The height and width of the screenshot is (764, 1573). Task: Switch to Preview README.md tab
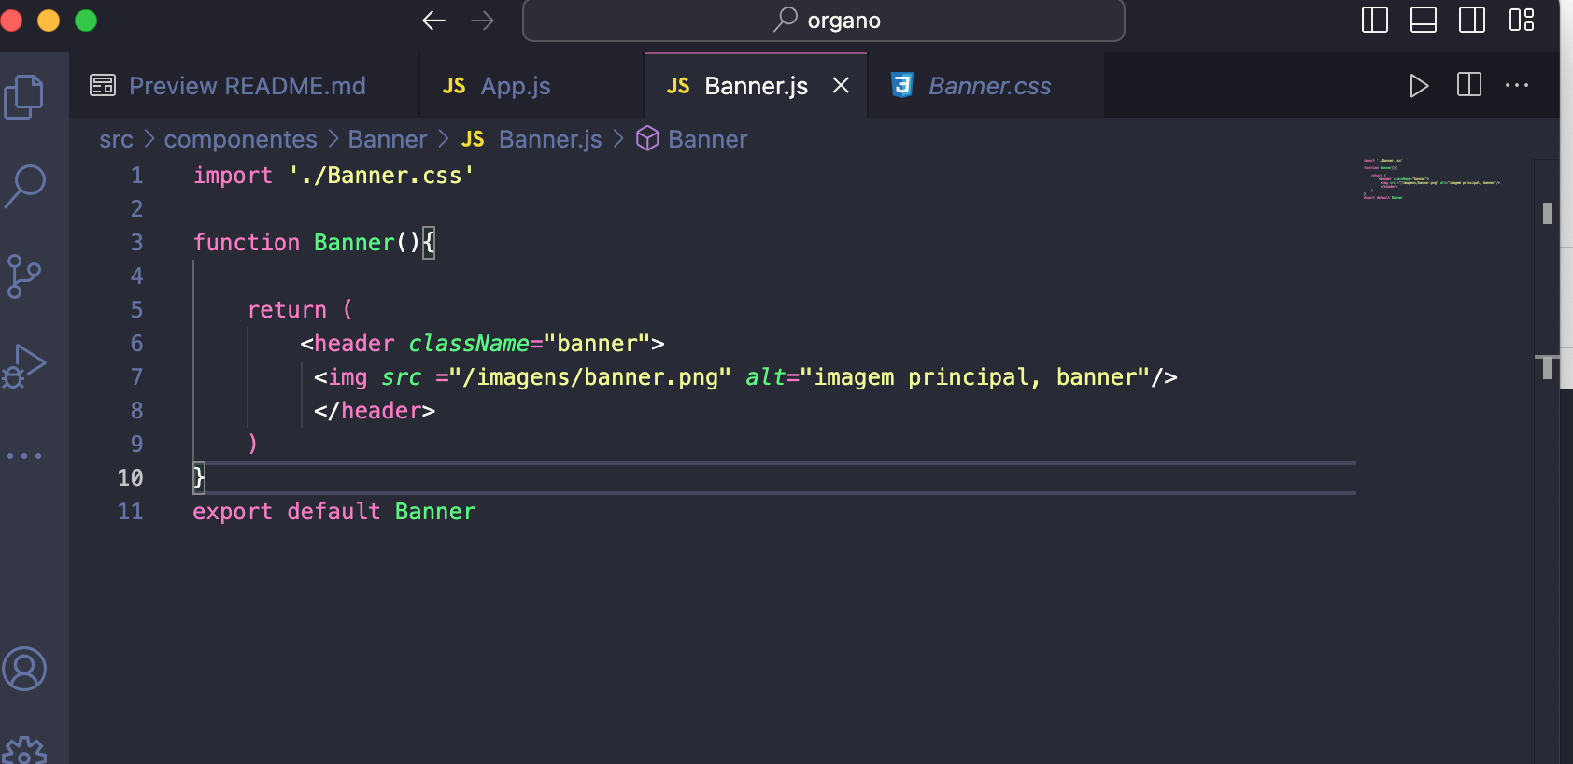click(244, 86)
